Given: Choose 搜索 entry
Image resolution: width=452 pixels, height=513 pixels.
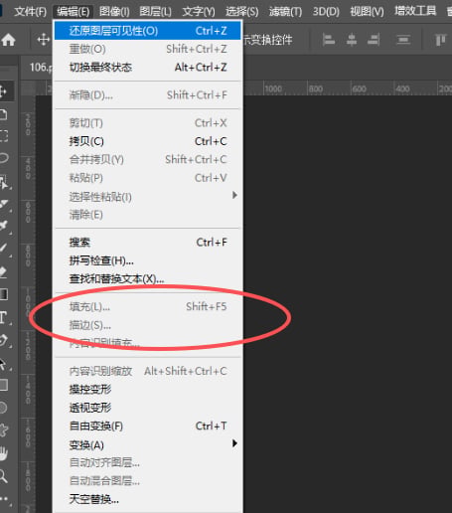Looking at the screenshot, I should (x=148, y=243).
